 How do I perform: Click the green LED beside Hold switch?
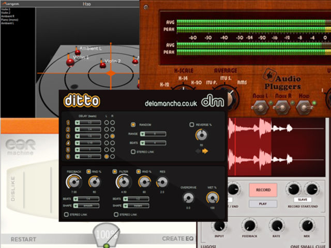tap(314, 103)
